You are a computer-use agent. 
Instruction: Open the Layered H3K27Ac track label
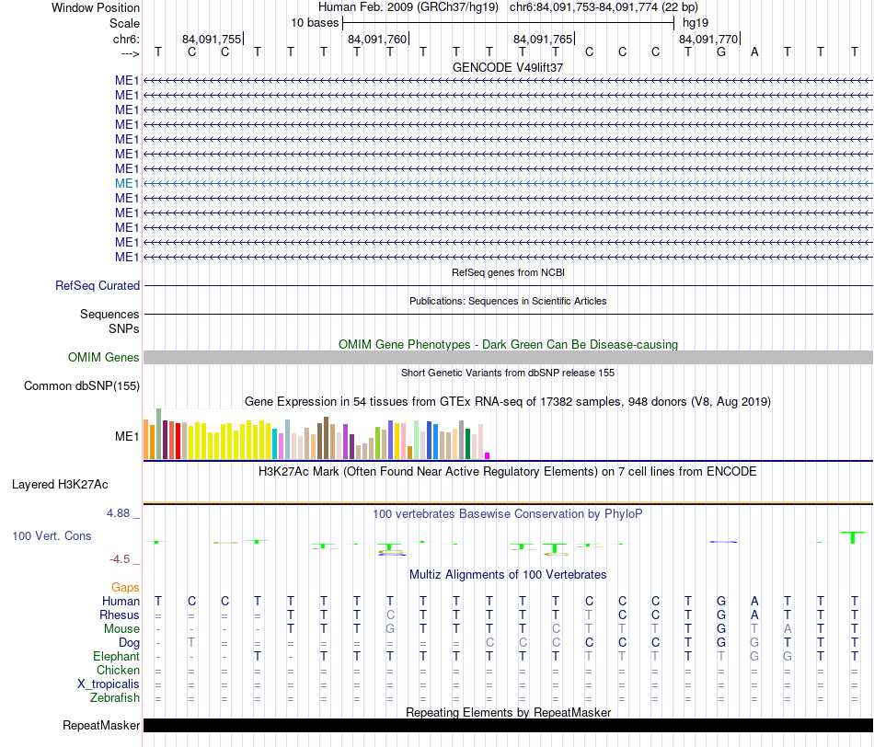pos(60,485)
